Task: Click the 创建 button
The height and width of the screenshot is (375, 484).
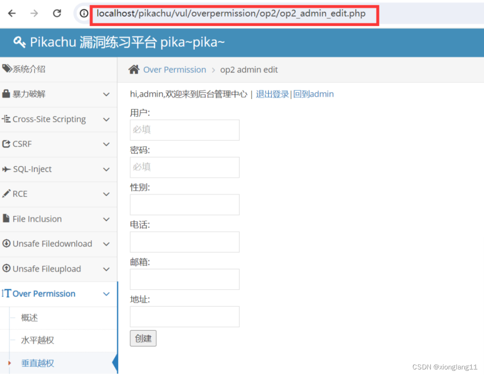Action: pyautogui.click(x=143, y=338)
